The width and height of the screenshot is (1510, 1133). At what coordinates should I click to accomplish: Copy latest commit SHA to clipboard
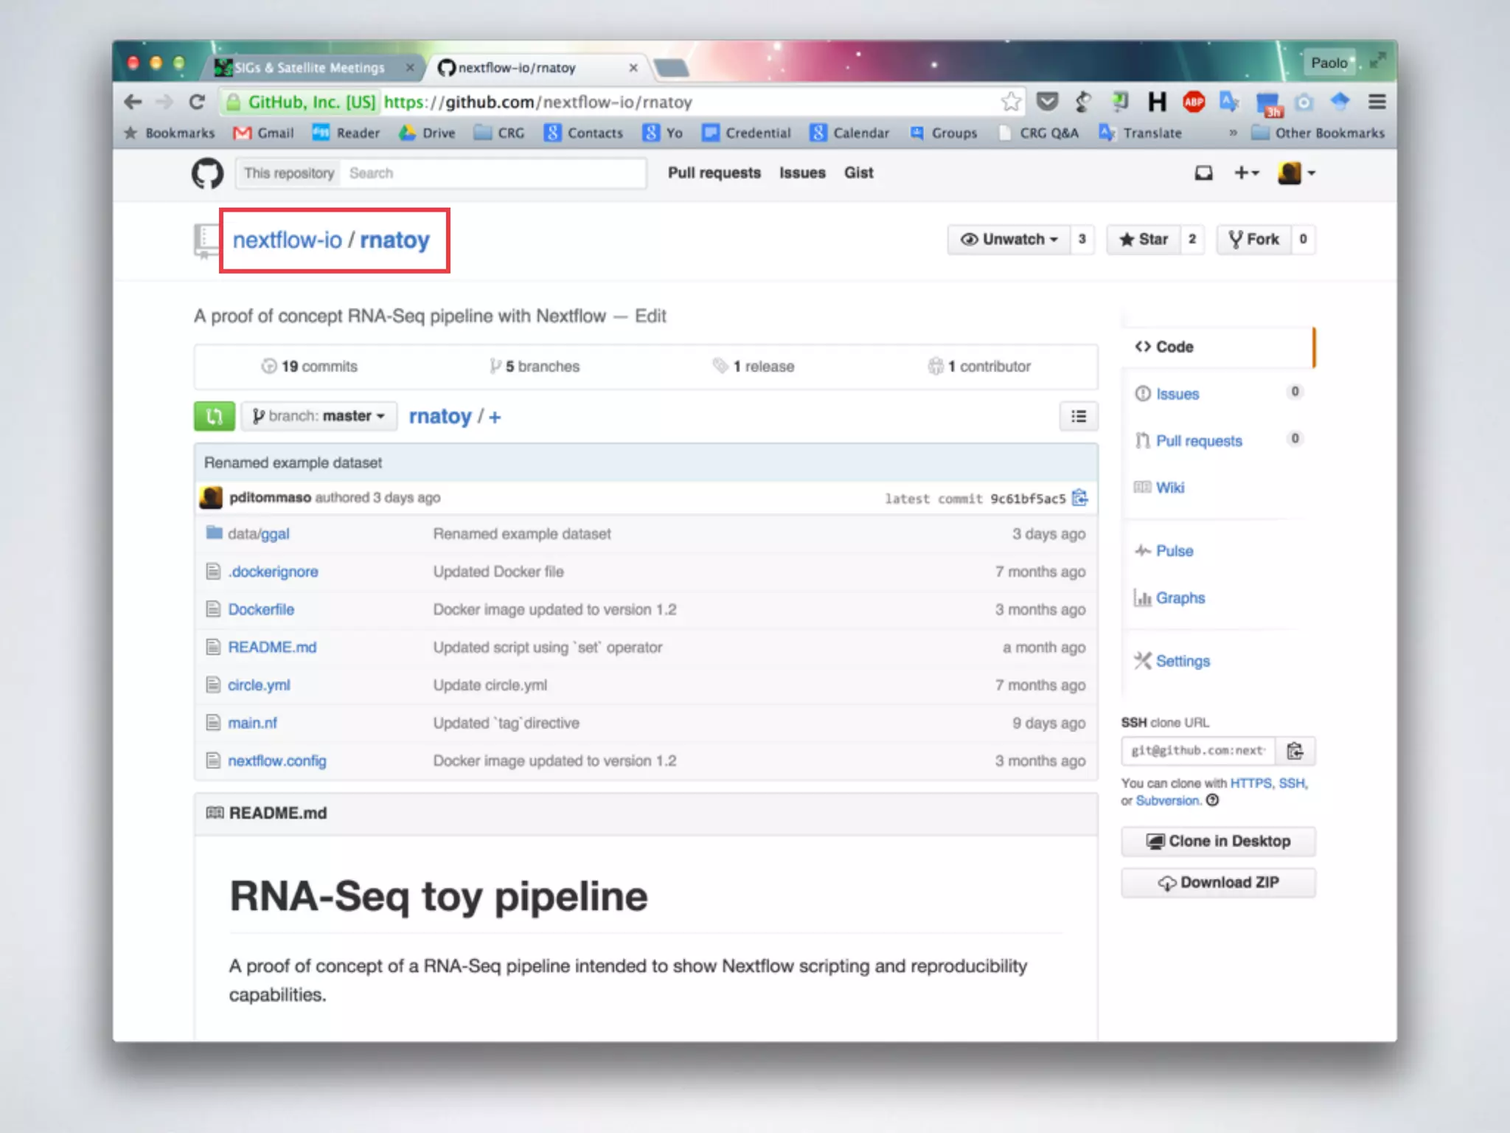click(x=1080, y=498)
